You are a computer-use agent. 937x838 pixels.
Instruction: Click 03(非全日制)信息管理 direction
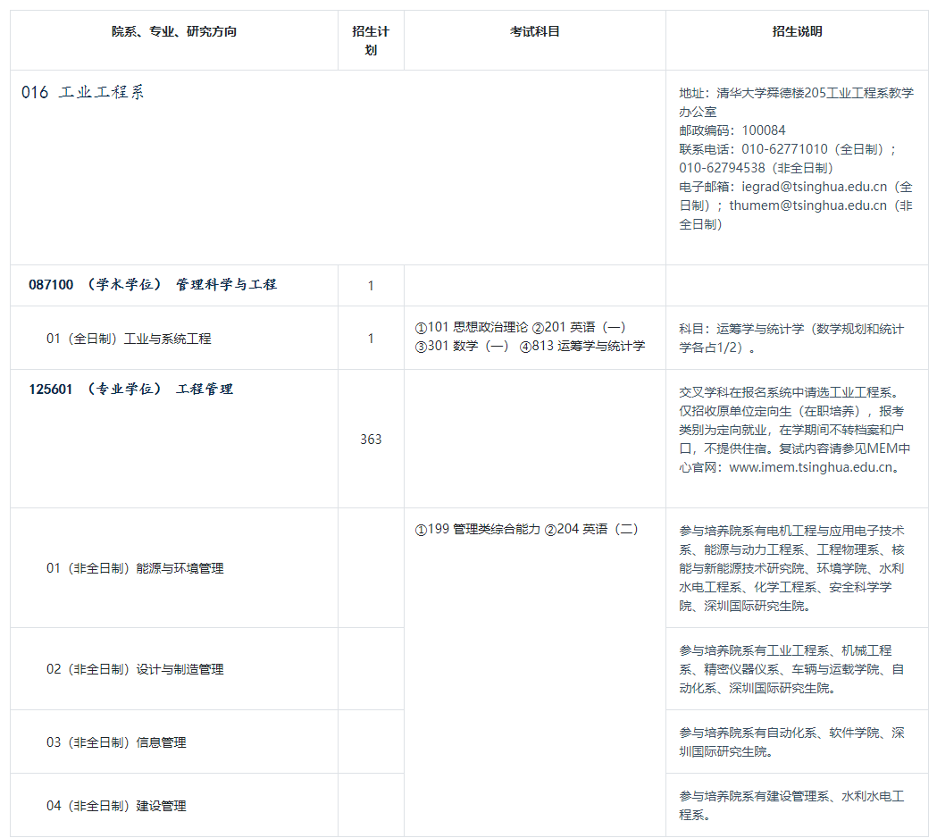pyautogui.click(x=116, y=742)
